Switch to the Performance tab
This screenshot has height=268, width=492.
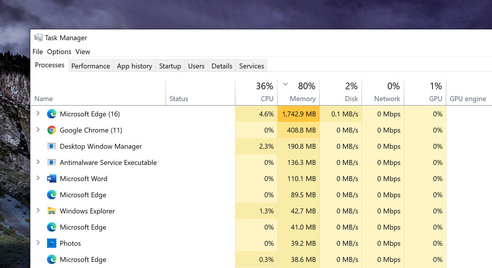pyautogui.click(x=90, y=66)
